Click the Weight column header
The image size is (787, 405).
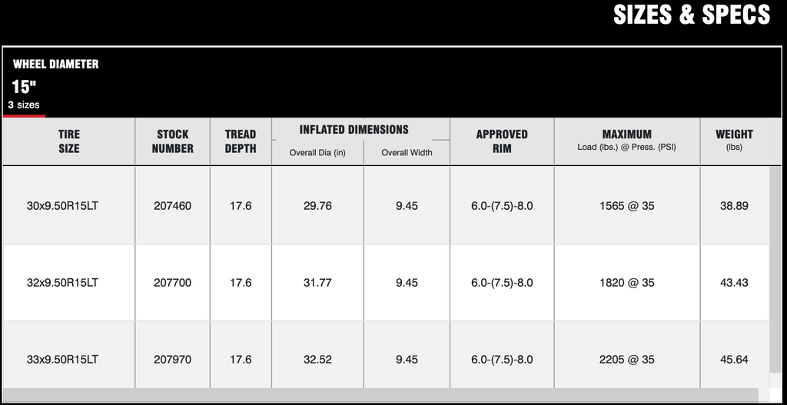(x=734, y=141)
